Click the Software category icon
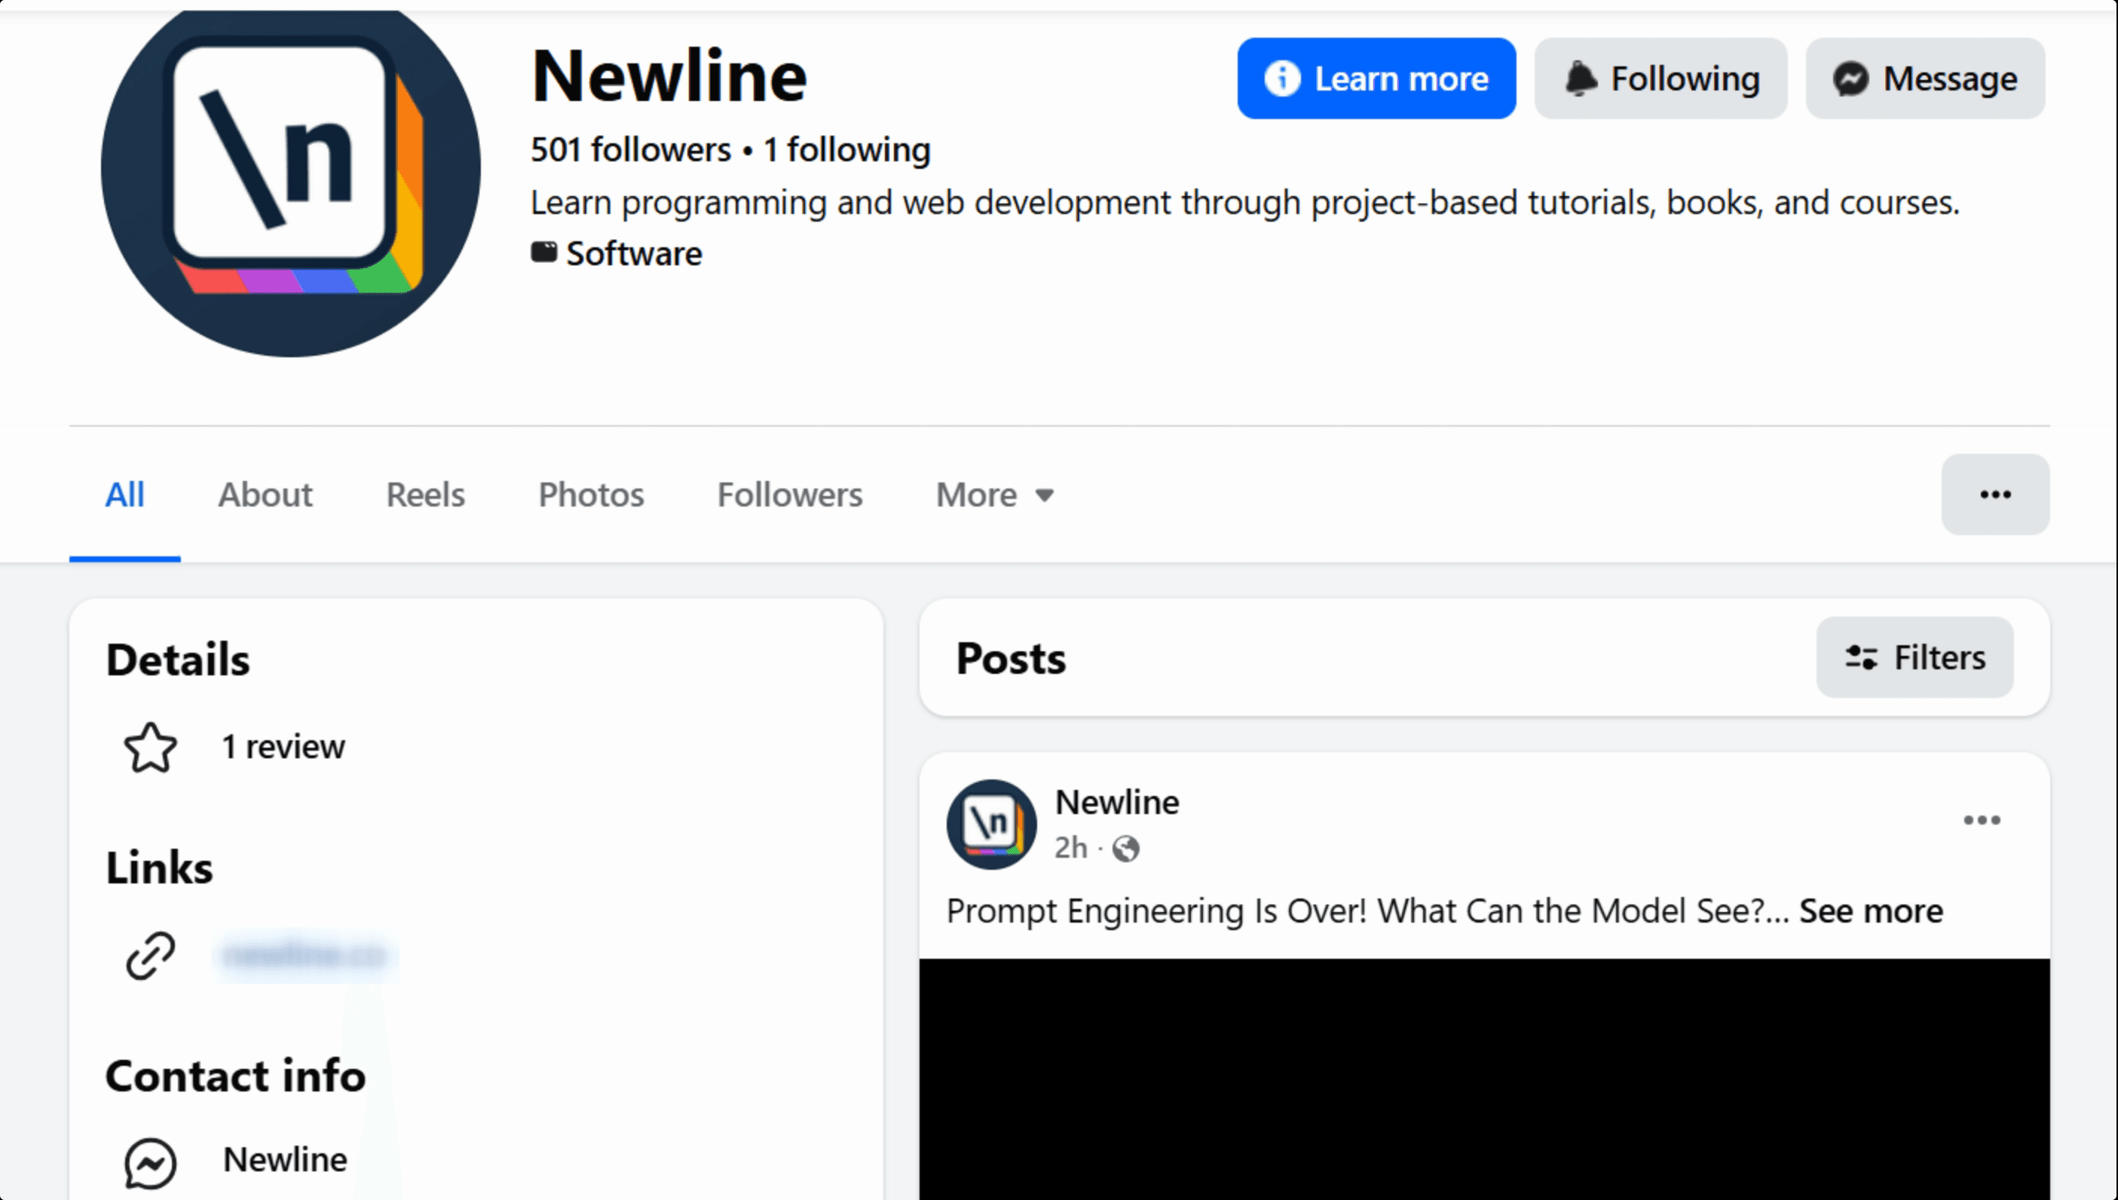Image resolution: width=2118 pixels, height=1200 pixels. click(x=544, y=253)
